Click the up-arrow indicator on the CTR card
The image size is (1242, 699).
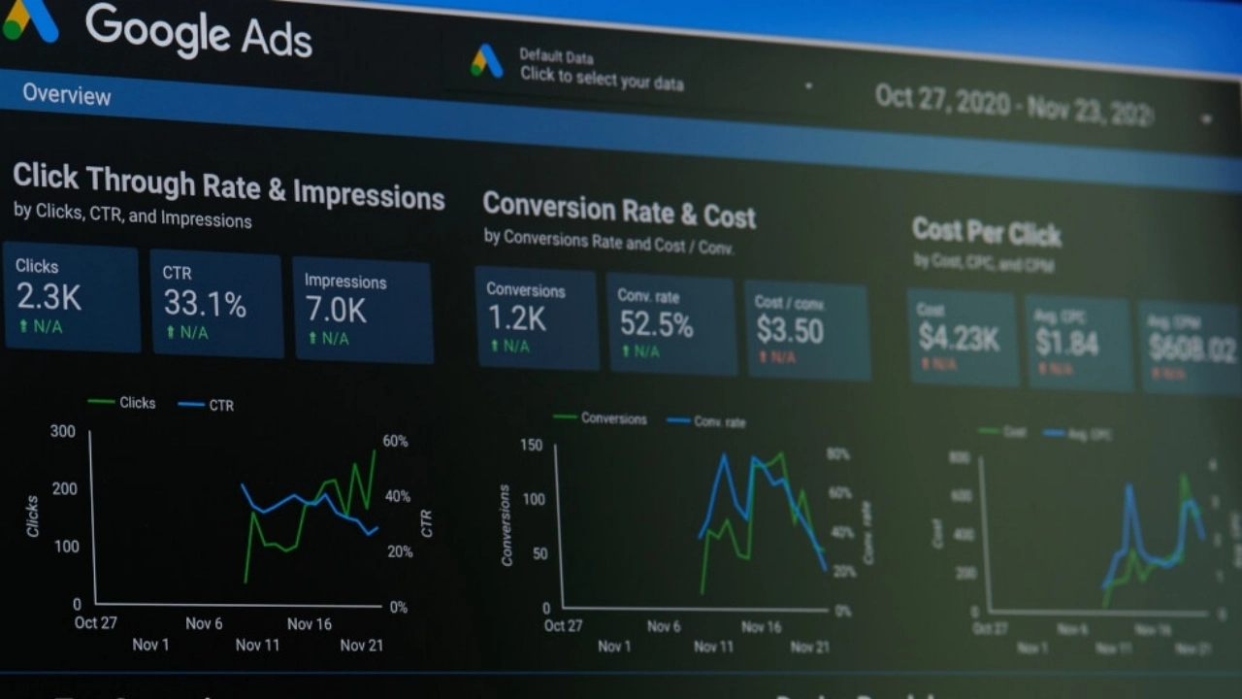pyautogui.click(x=172, y=330)
